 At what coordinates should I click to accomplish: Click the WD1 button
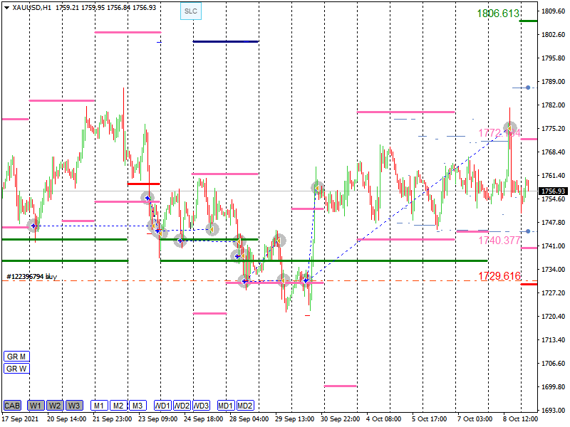(162, 405)
